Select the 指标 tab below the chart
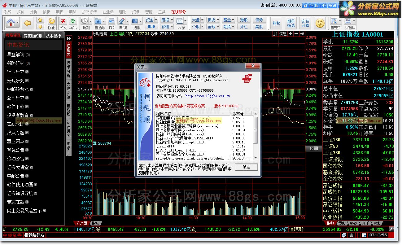Image resolution: width=402 pixels, height=245 pixels. tap(95, 223)
